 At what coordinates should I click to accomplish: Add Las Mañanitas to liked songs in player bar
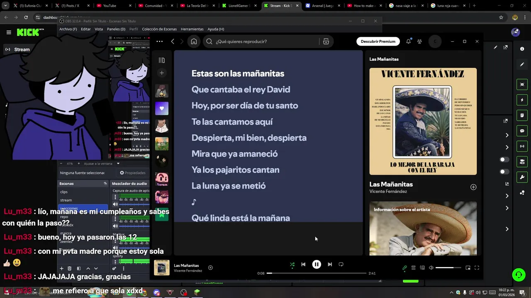pyautogui.click(x=210, y=268)
